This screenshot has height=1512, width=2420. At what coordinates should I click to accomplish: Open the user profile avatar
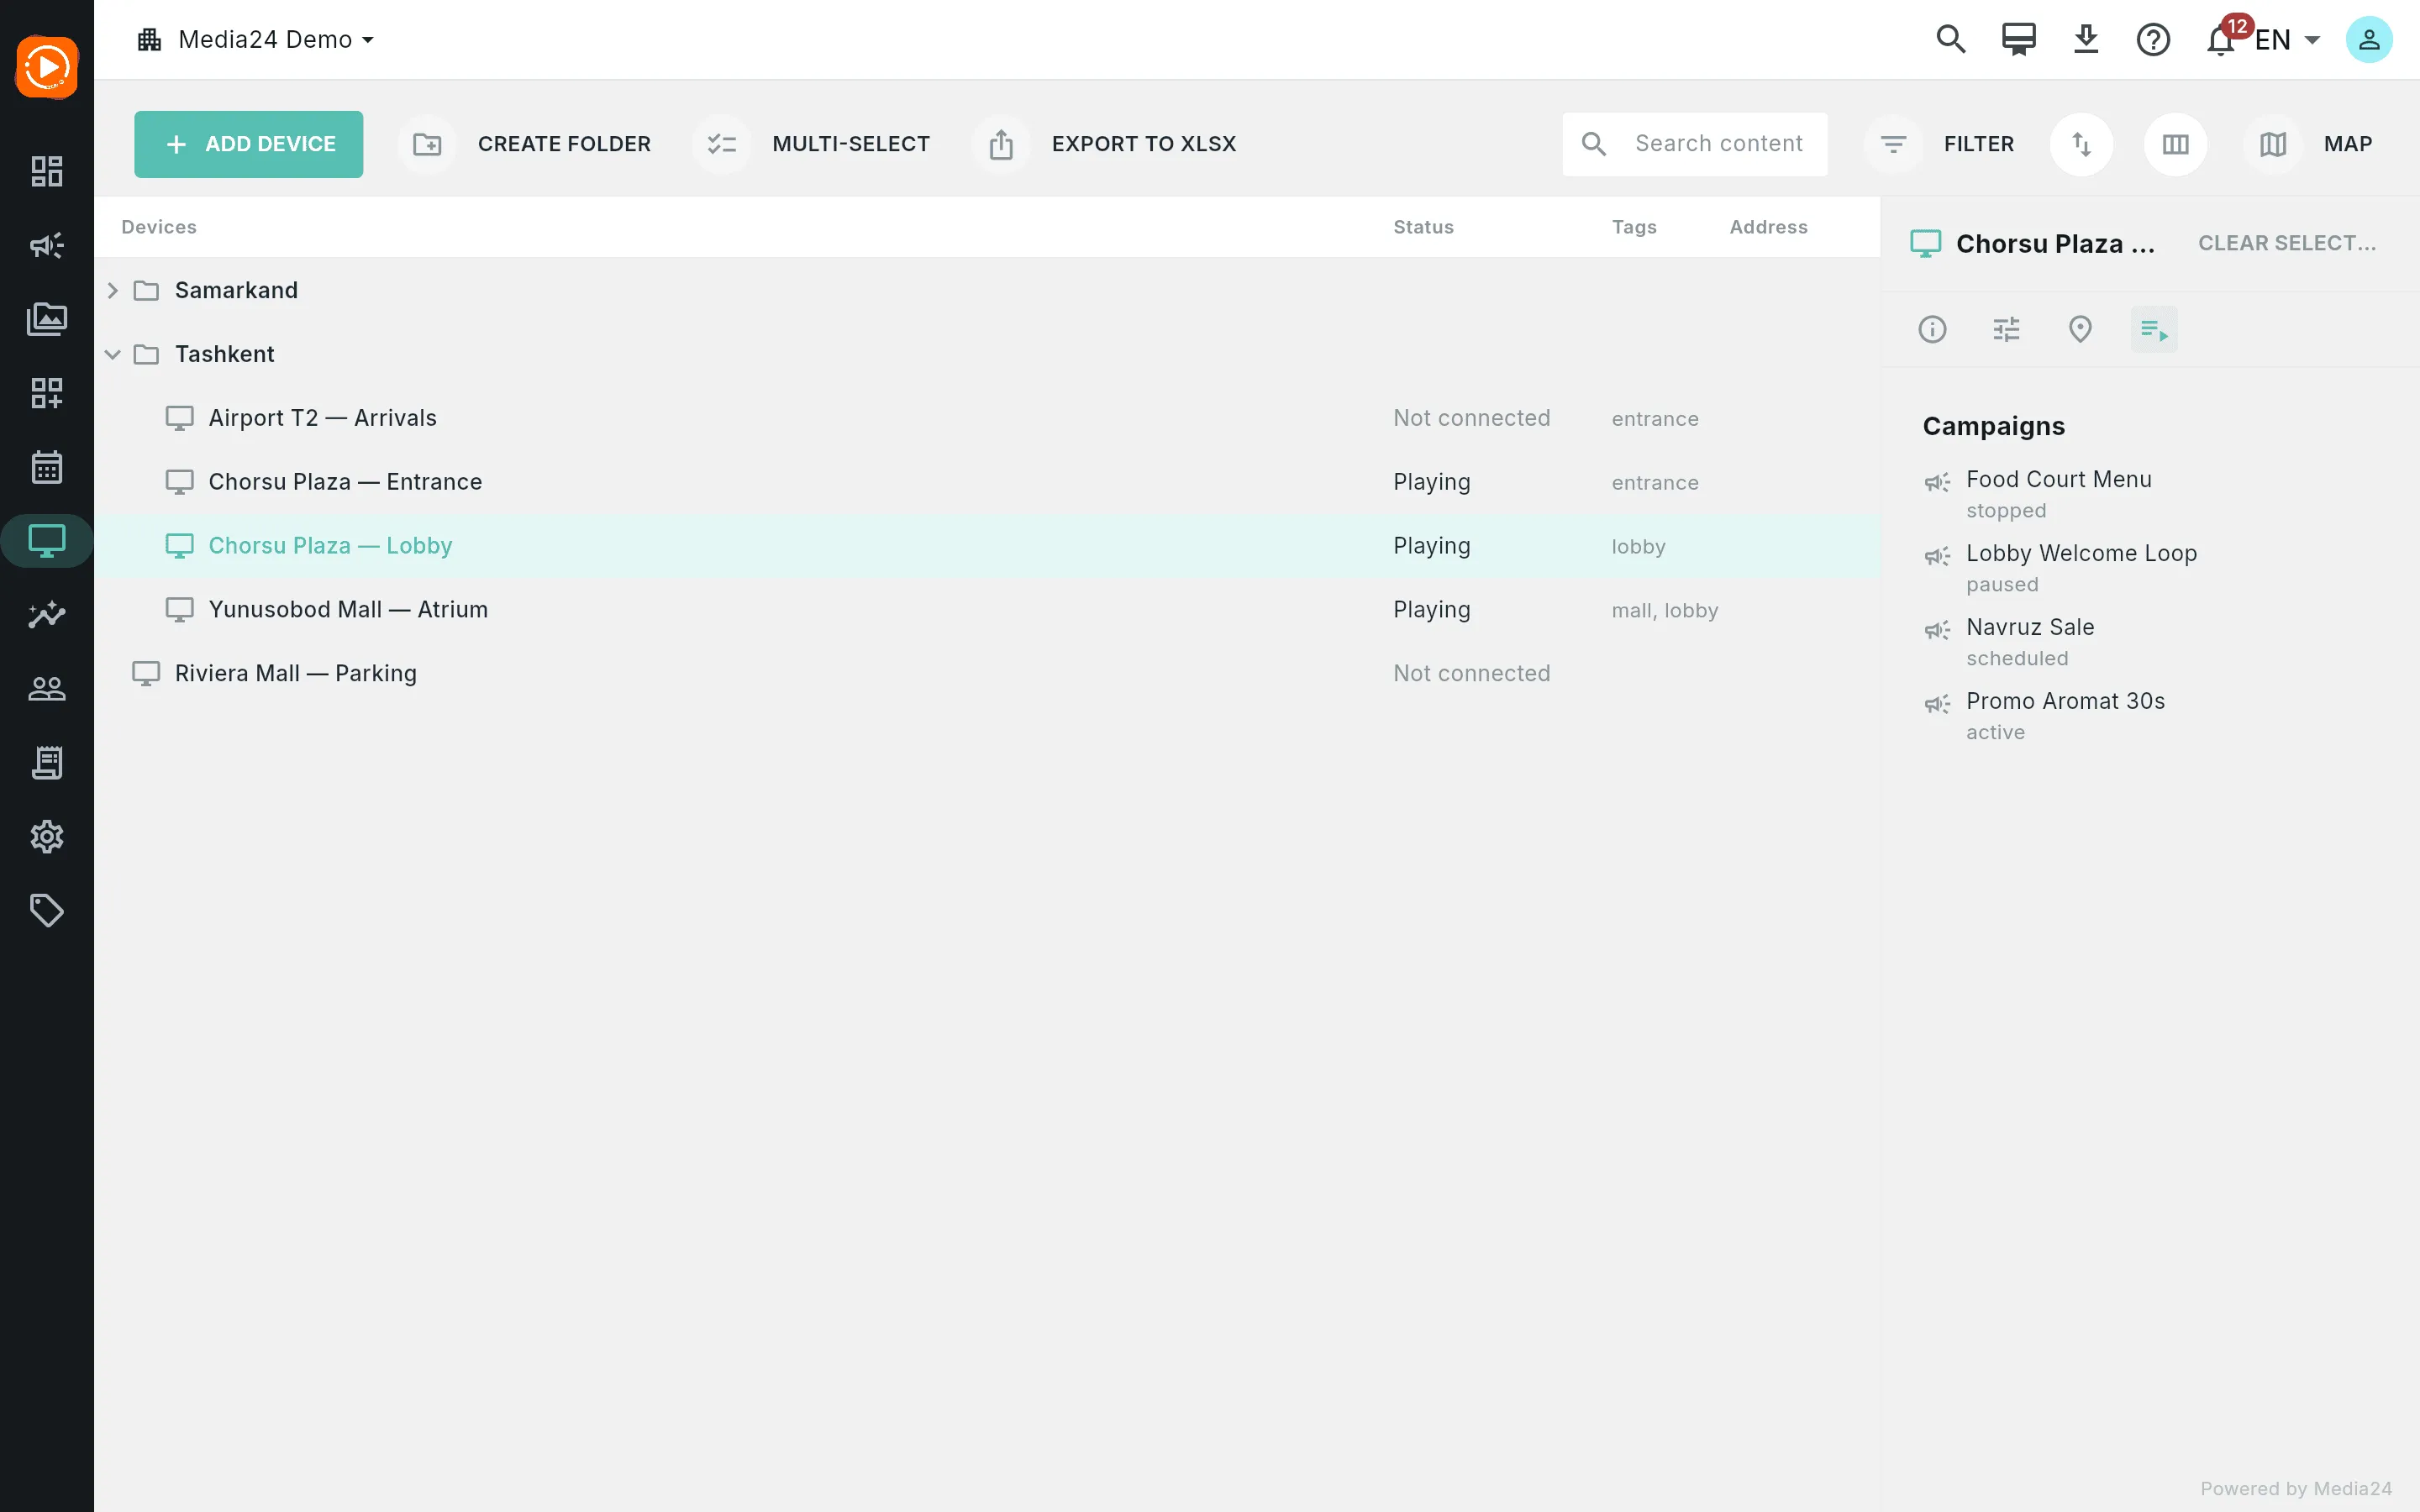pos(2369,39)
